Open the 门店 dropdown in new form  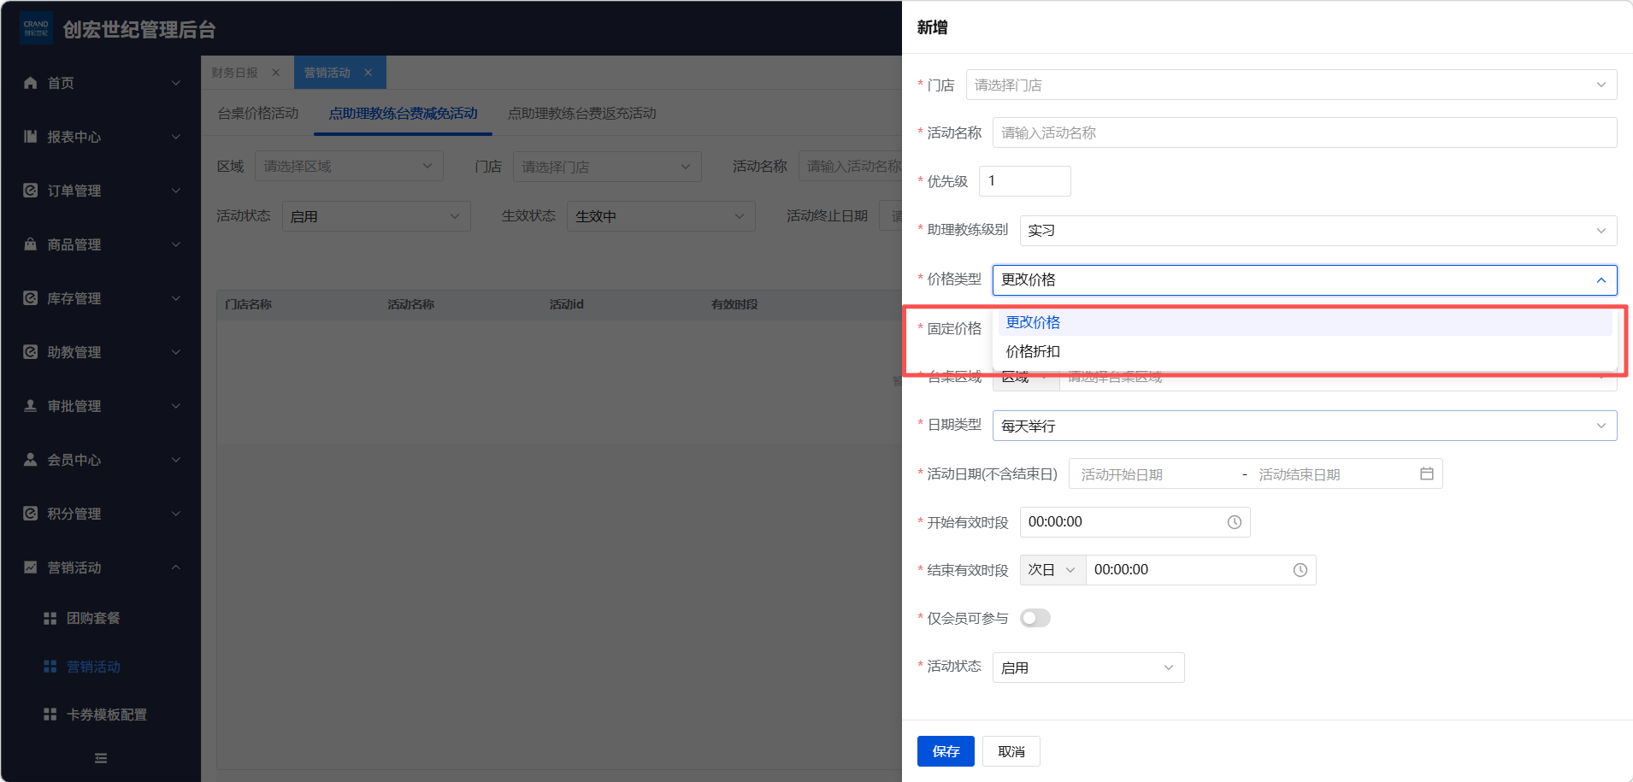click(1290, 85)
